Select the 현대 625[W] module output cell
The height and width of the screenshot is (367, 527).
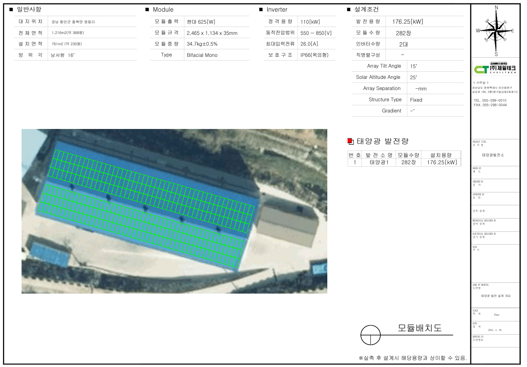click(x=201, y=22)
